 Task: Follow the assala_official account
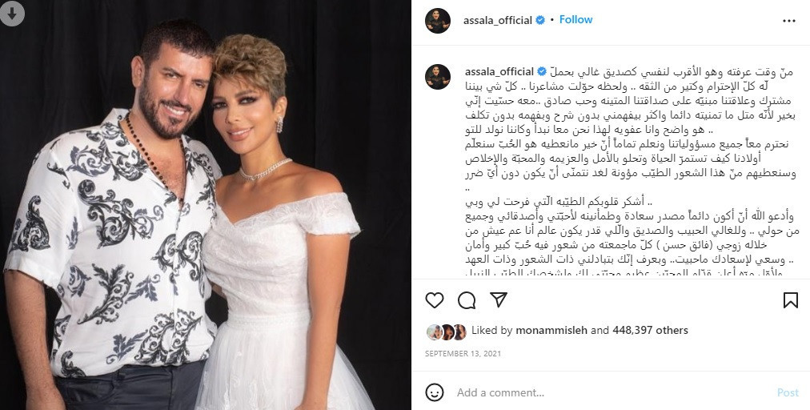click(x=575, y=20)
